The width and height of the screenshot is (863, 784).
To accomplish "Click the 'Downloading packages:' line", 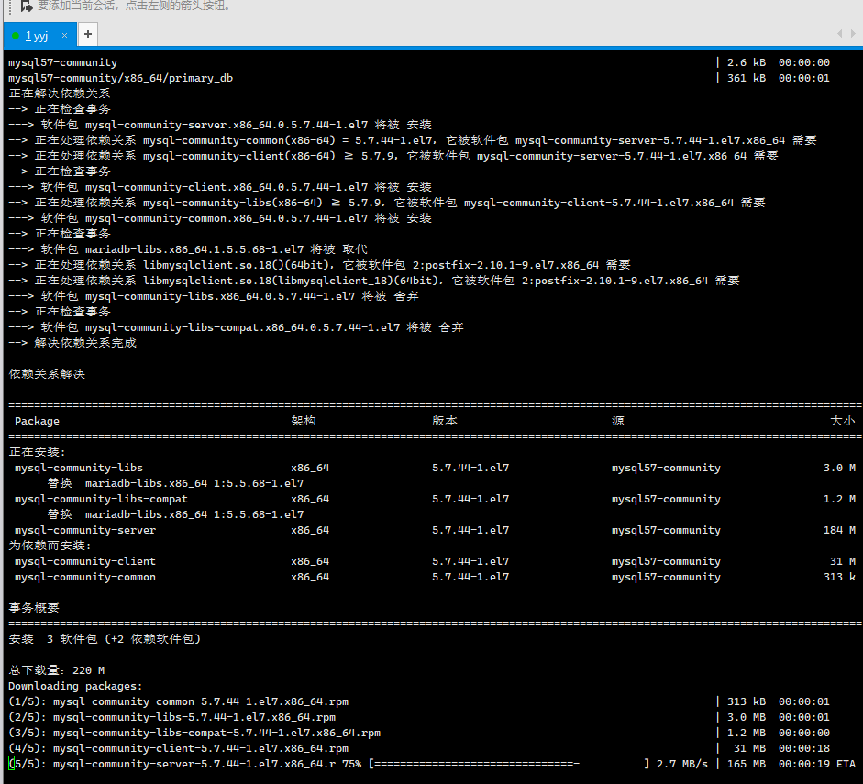I will [75, 686].
